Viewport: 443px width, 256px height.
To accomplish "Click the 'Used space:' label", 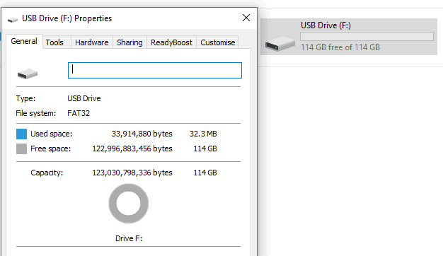I will coord(51,134).
